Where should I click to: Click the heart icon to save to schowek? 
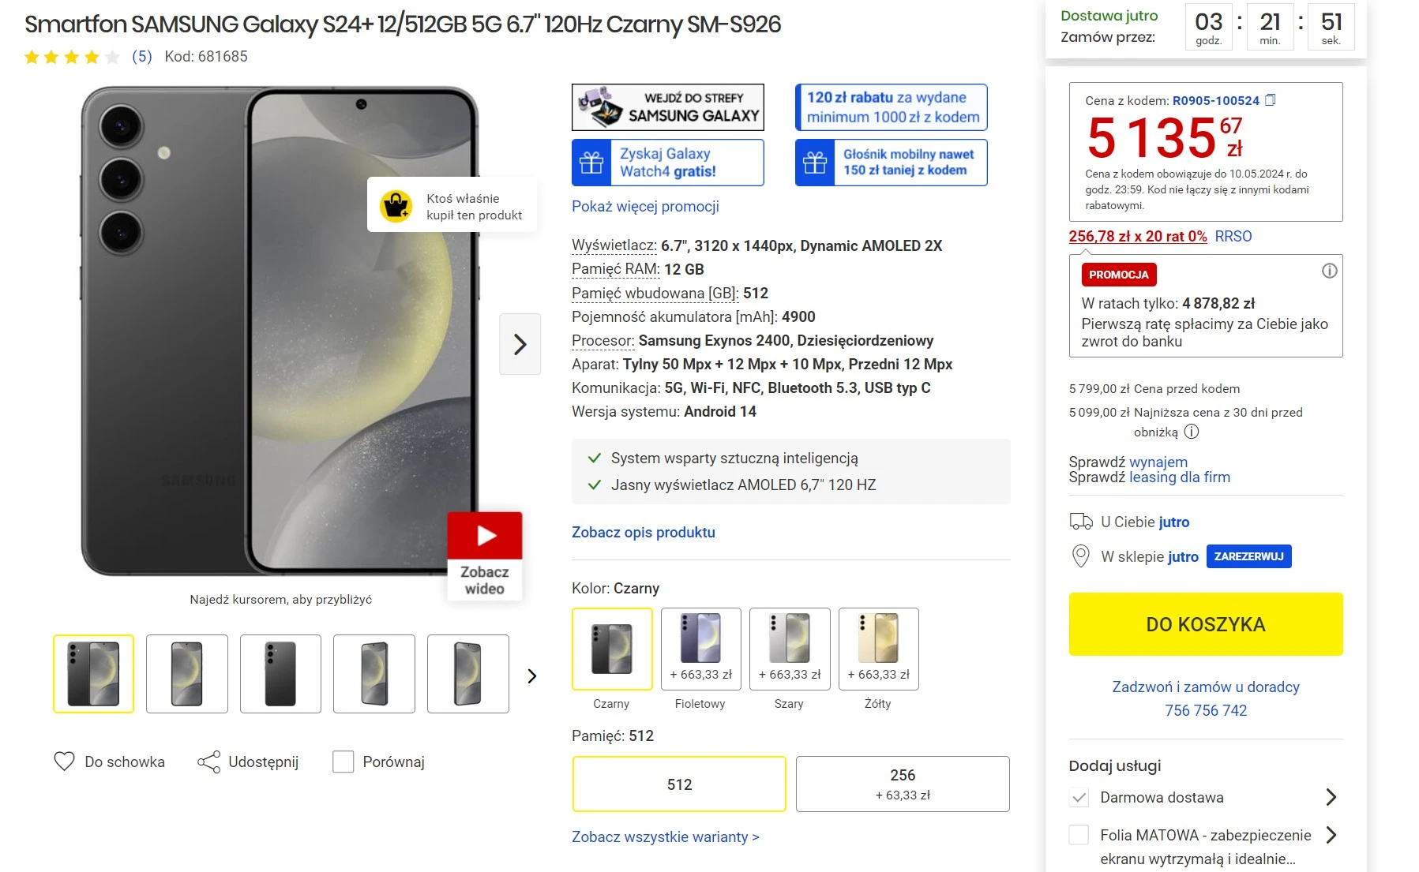64,762
